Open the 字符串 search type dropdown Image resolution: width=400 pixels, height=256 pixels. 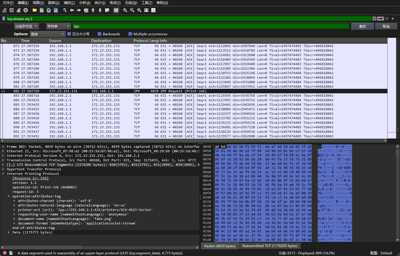(x=59, y=26)
